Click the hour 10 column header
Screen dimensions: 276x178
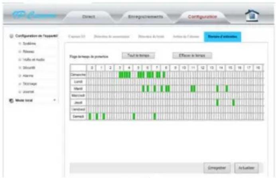[184, 68]
